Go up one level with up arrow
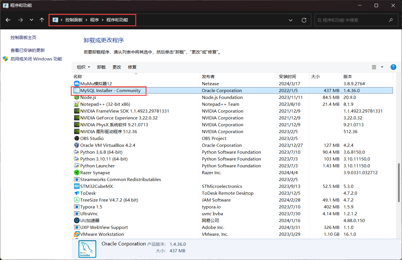The width and height of the screenshot is (402, 260). coord(42,20)
